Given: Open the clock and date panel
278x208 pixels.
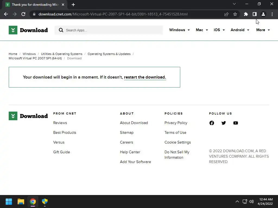Looking at the screenshot, I should 265,201.
